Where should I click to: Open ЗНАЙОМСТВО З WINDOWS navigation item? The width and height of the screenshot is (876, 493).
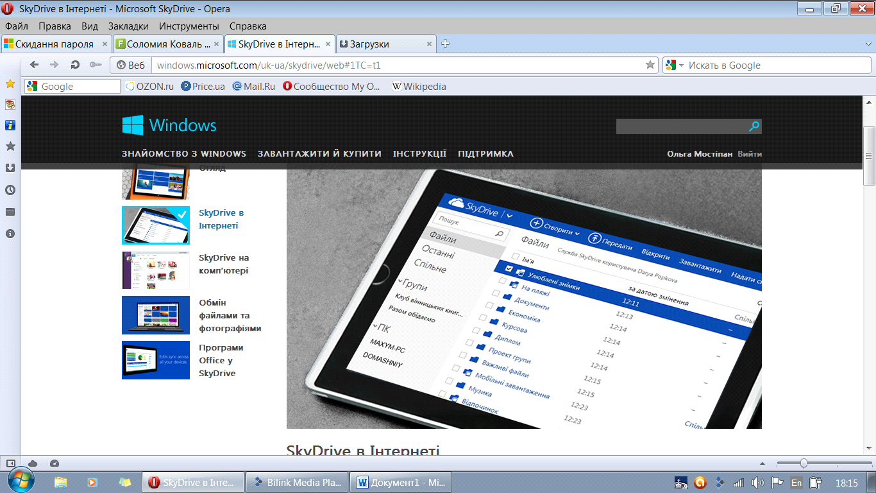pyautogui.click(x=184, y=154)
